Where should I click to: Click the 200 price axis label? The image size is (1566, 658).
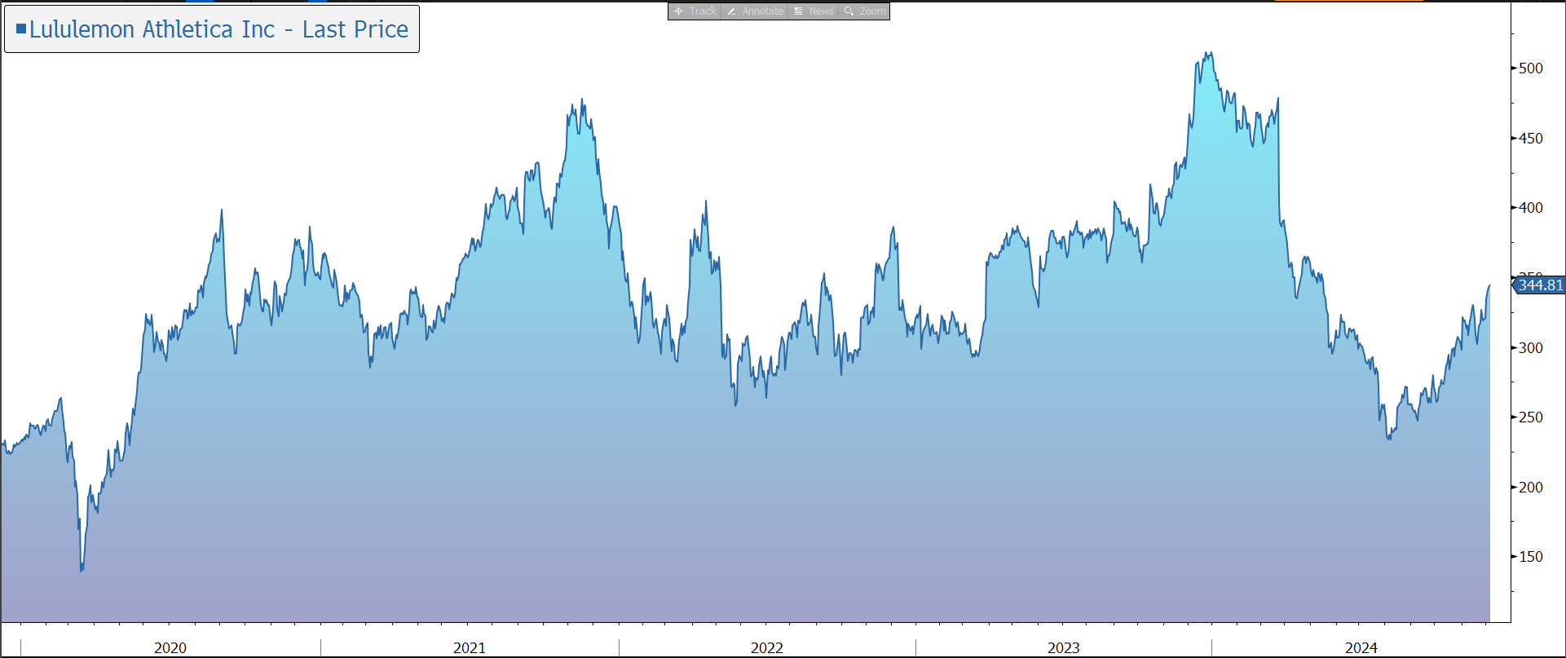tap(1530, 488)
